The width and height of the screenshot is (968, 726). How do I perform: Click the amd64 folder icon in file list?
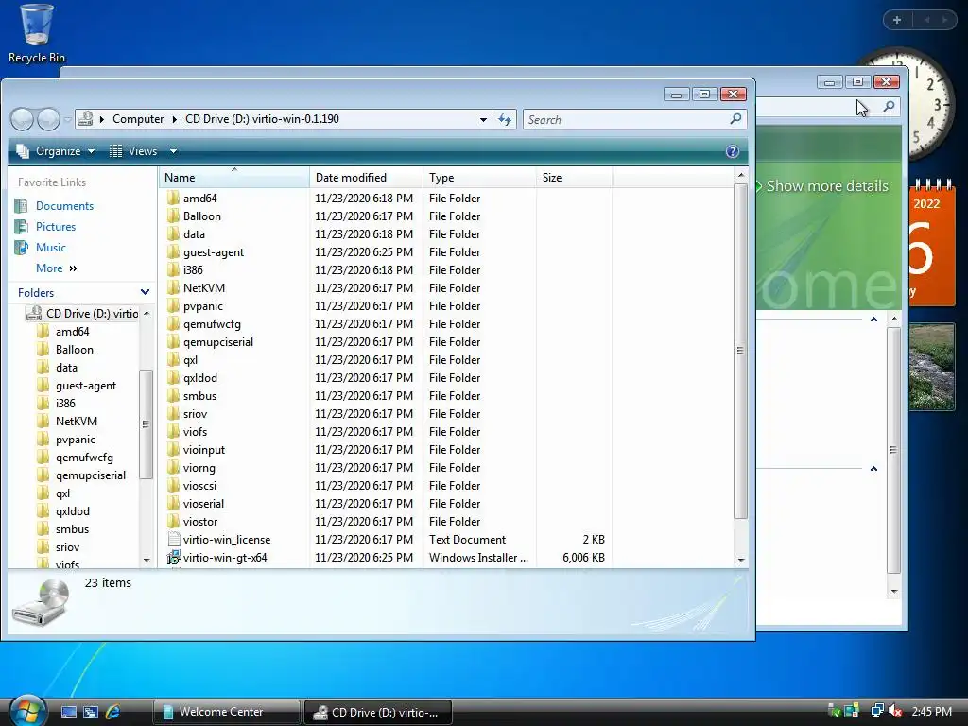coord(174,199)
